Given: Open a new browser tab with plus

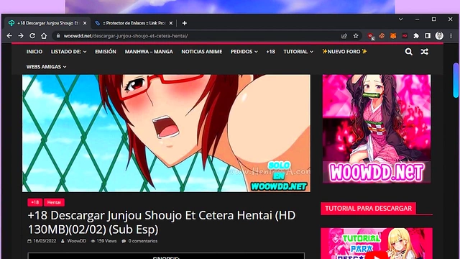Looking at the screenshot, I should pyautogui.click(x=184, y=23).
